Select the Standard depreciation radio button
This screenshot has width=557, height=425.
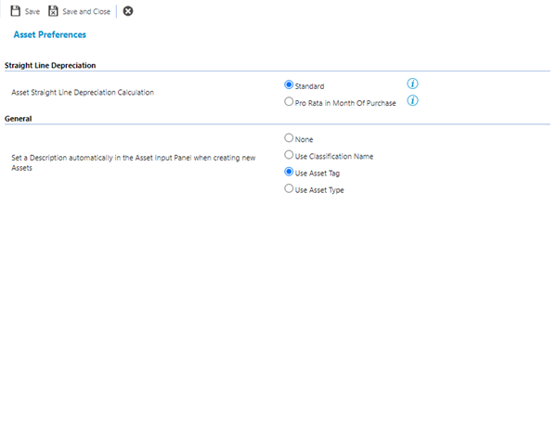point(289,84)
